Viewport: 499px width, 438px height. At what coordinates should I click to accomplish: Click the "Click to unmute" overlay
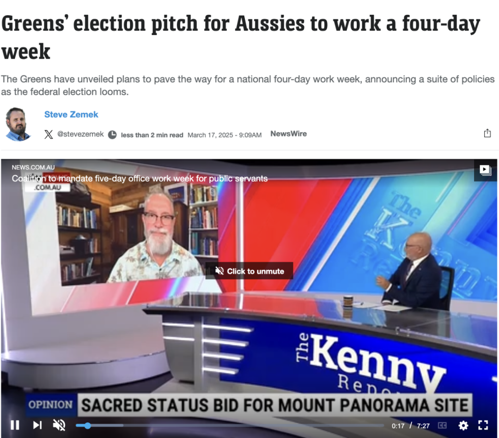249,271
